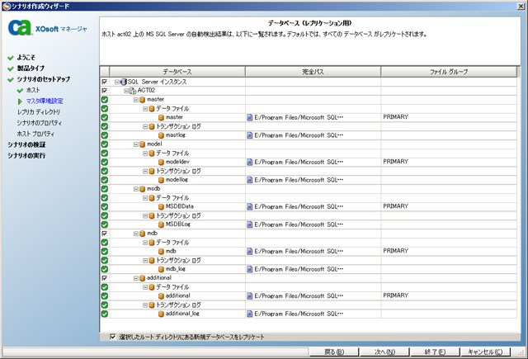The height and width of the screenshot is (359, 528).
Task: Collapse the msdb database node
Action: click(x=135, y=189)
